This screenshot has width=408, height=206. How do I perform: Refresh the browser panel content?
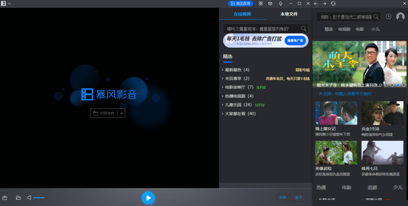coord(333,3)
